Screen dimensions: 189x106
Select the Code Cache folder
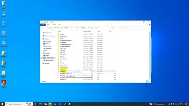(x=63, y=49)
